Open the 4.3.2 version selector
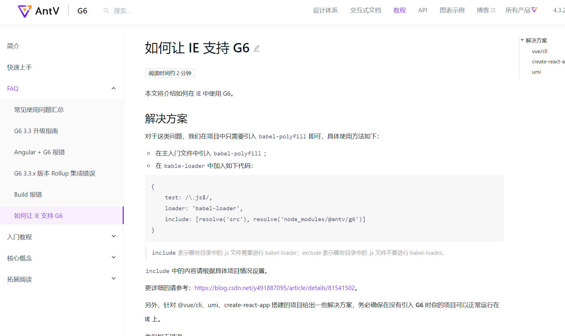The image size is (565, 336). coord(559,10)
